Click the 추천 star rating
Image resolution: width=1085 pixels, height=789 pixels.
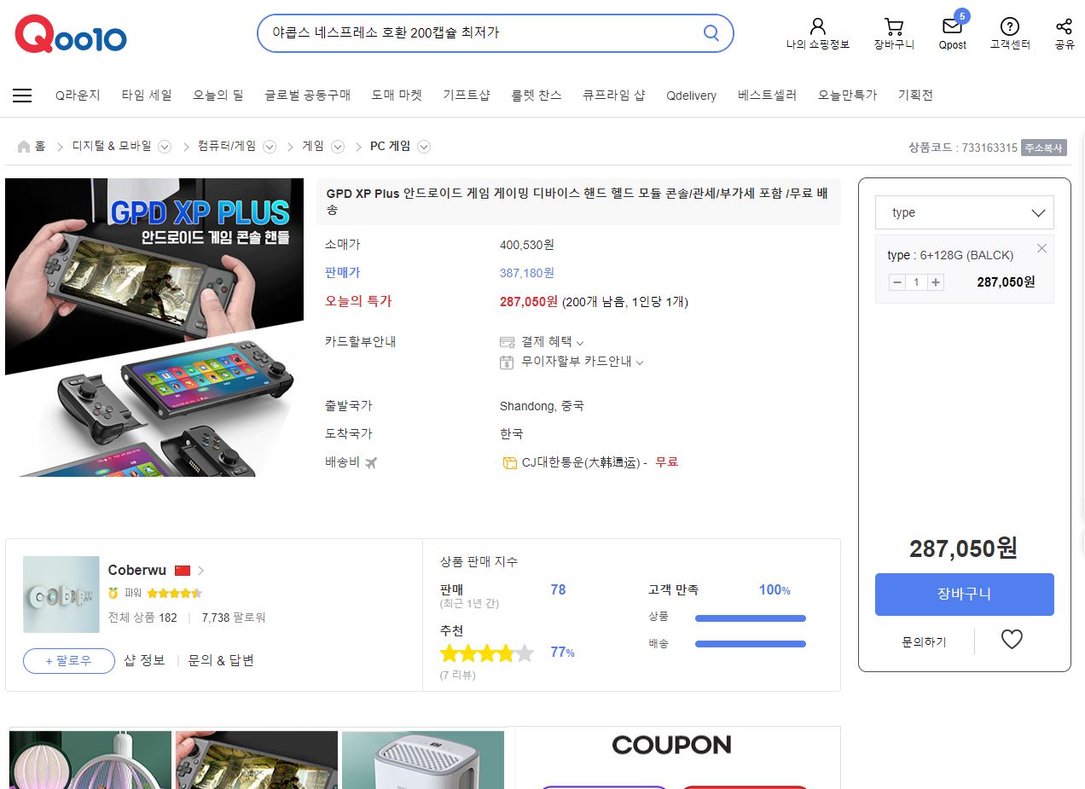pyautogui.click(x=487, y=653)
